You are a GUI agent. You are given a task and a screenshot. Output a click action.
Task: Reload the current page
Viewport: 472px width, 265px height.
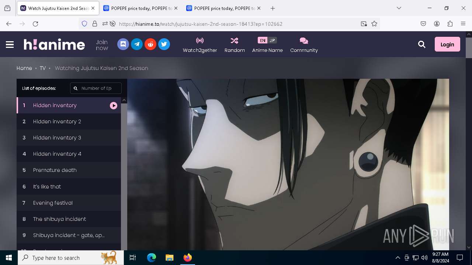35,24
